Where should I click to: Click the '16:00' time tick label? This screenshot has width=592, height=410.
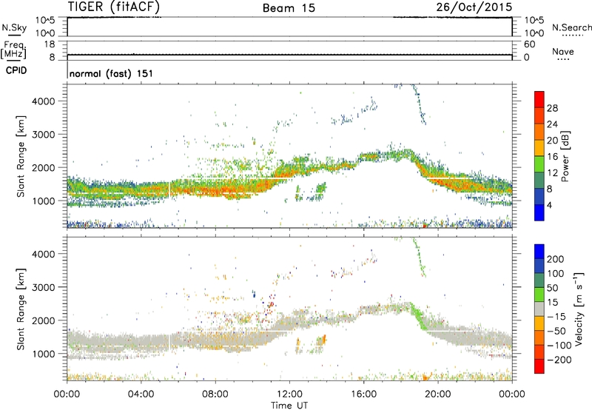[x=363, y=394]
